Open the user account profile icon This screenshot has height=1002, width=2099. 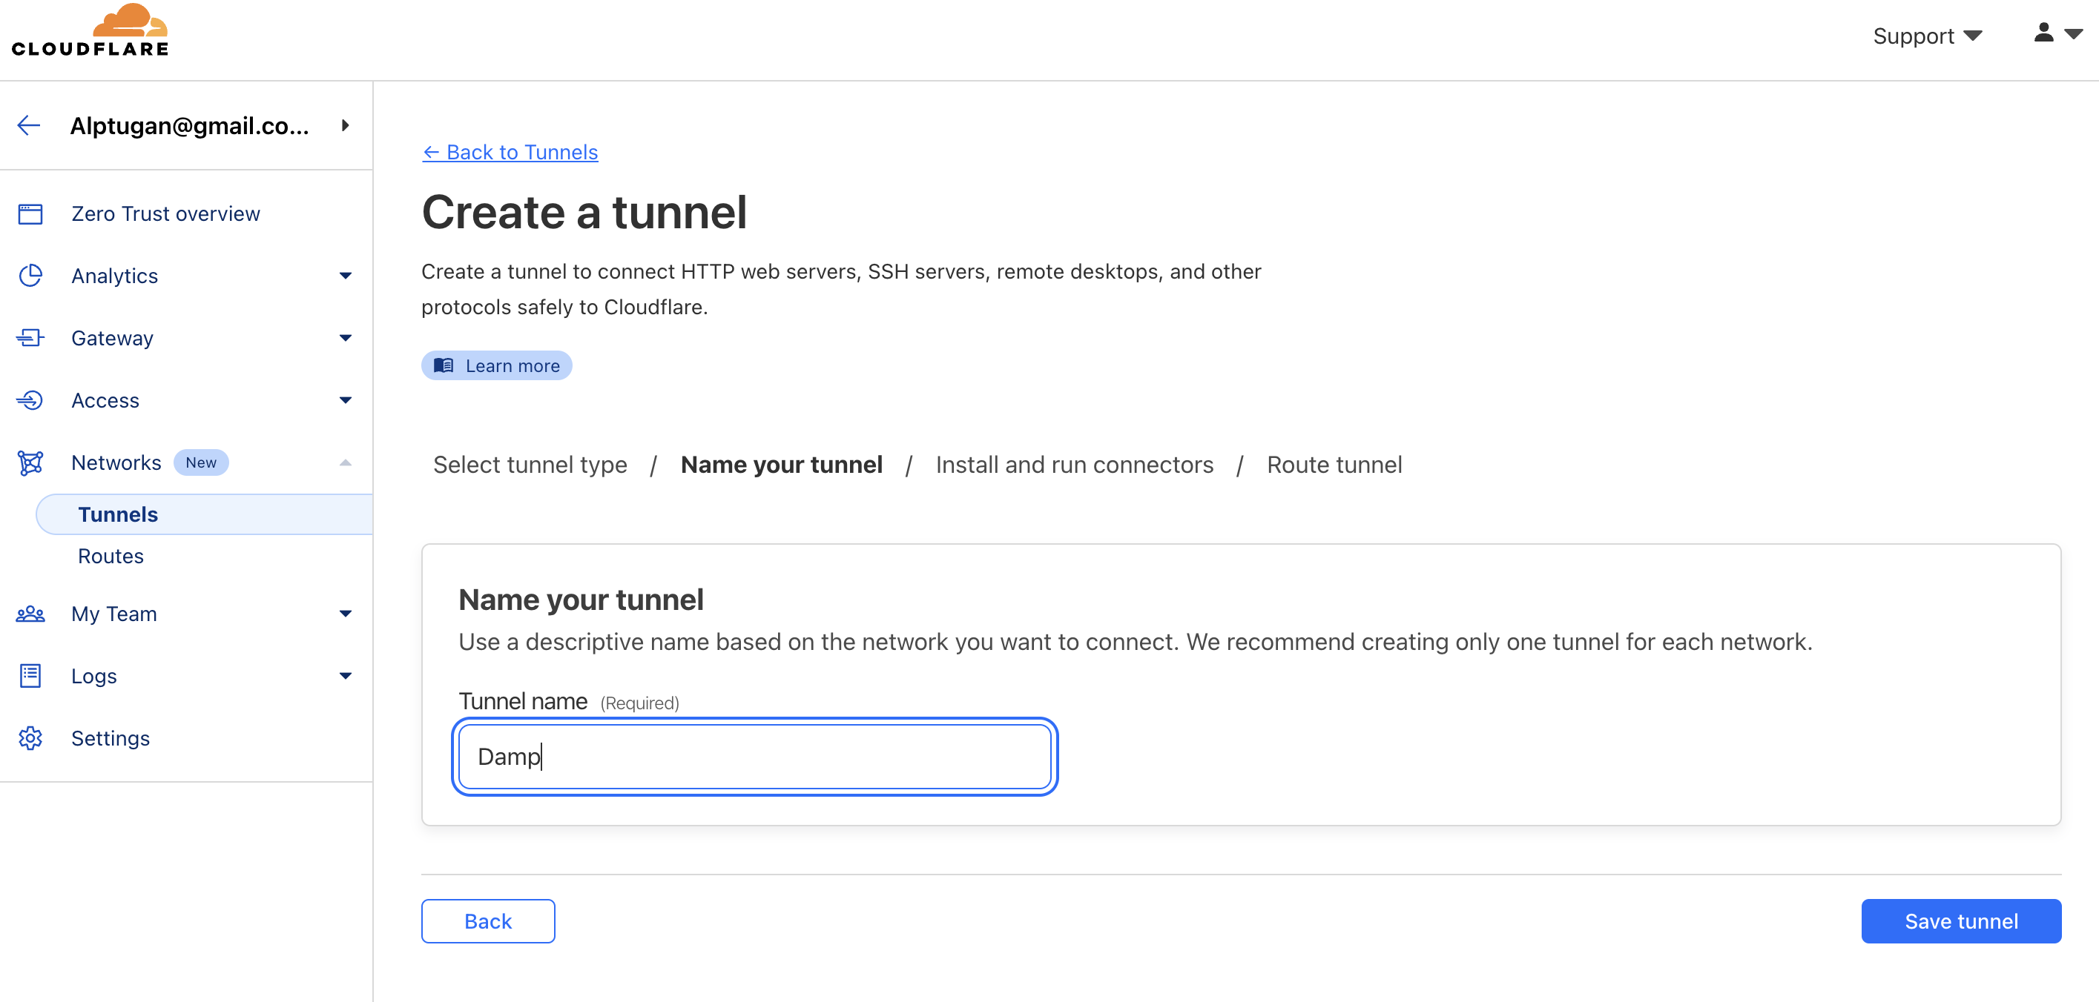[2043, 33]
